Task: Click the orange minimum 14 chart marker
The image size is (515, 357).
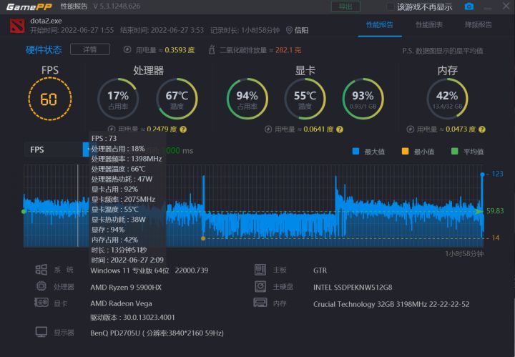Action: click(x=203, y=238)
